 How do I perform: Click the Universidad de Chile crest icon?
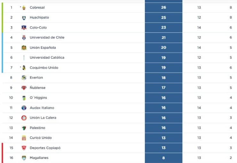tap(24, 37)
